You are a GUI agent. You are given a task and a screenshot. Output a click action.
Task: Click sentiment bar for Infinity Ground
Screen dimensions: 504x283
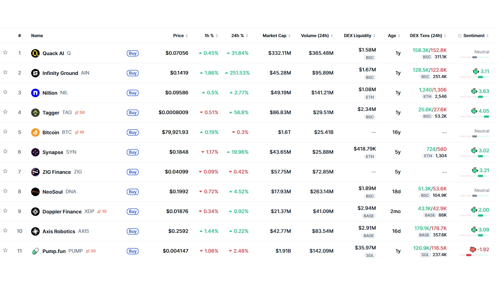pos(475,77)
